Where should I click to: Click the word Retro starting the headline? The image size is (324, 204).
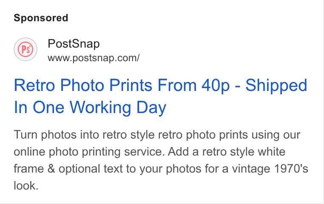click(34, 85)
